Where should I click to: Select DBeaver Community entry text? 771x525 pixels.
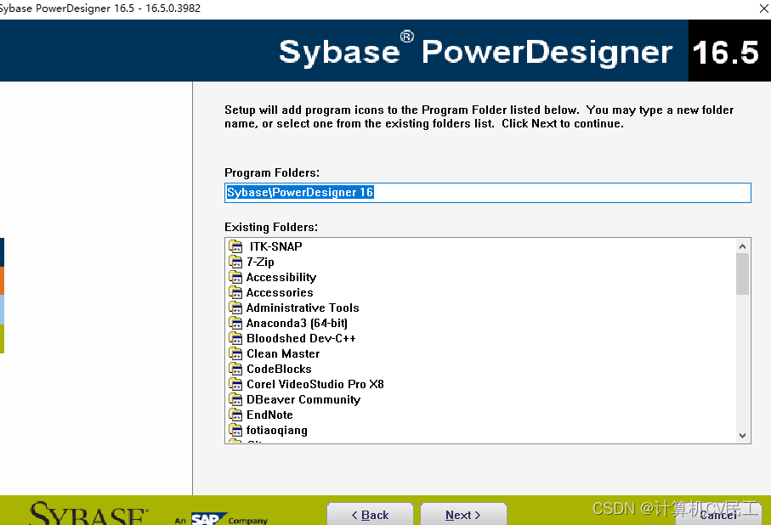(x=303, y=399)
